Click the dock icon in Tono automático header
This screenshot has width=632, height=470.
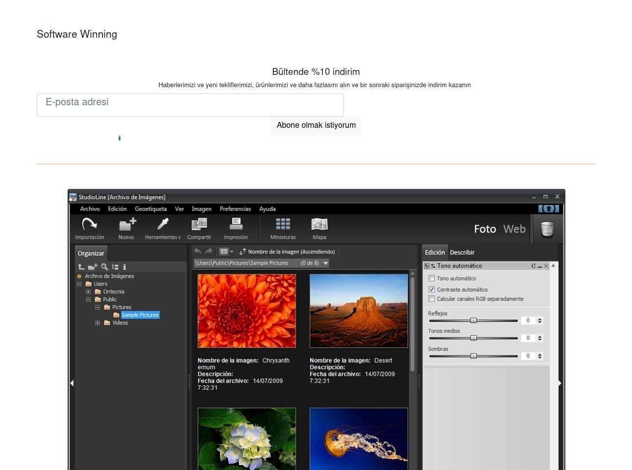point(534,266)
